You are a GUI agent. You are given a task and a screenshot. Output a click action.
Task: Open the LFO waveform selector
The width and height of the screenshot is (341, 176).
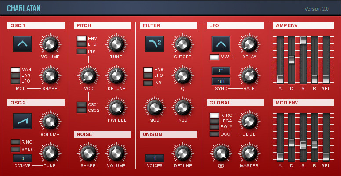(221, 44)
